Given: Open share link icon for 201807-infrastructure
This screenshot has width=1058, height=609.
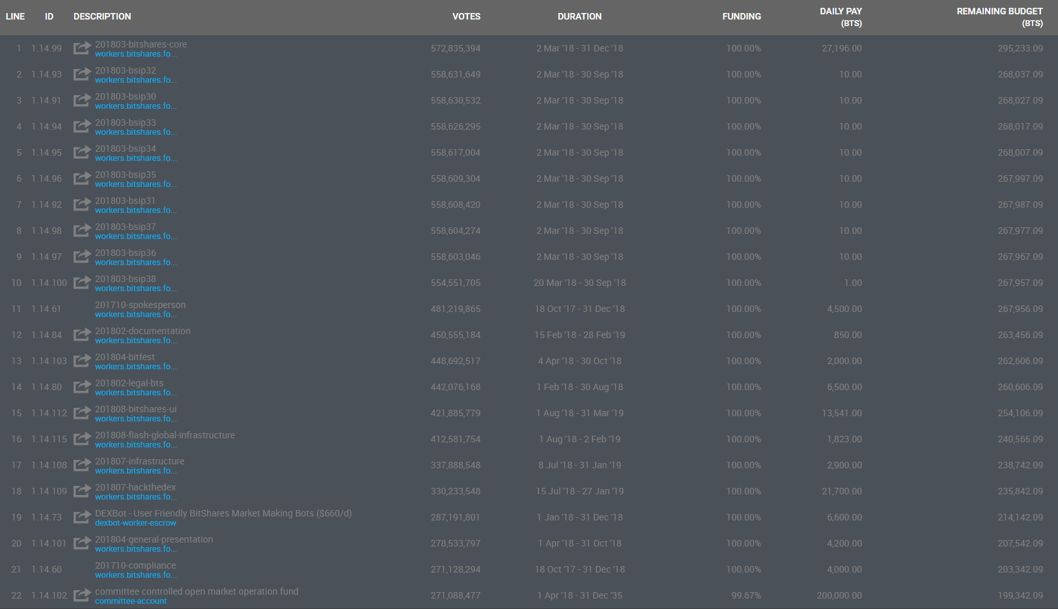Looking at the screenshot, I should point(82,465).
